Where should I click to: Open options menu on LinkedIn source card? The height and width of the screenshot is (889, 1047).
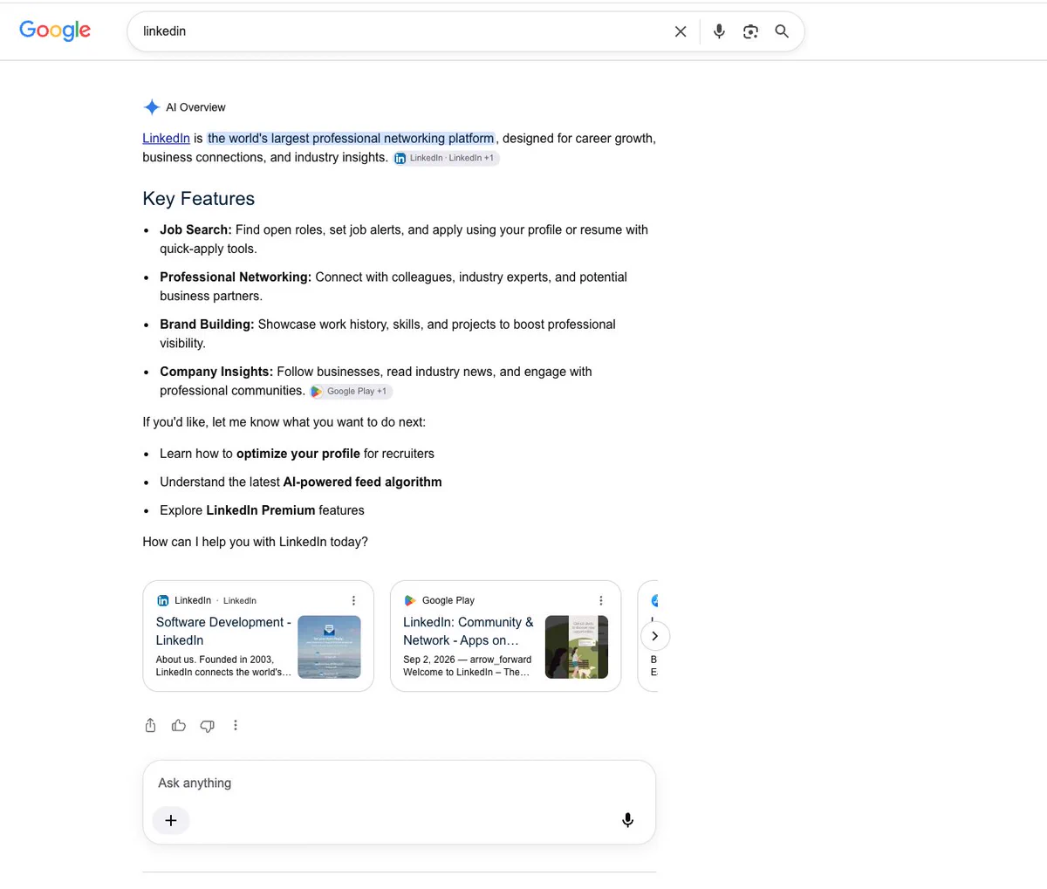click(353, 600)
